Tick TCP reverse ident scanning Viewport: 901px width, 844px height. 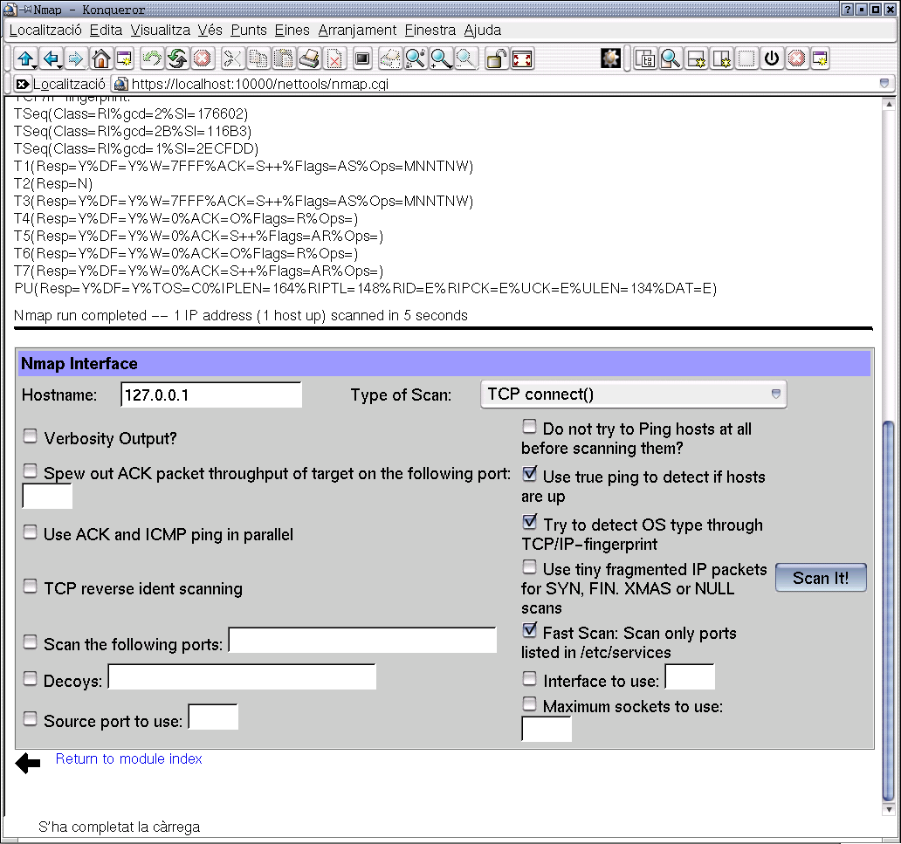pos(30,587)
